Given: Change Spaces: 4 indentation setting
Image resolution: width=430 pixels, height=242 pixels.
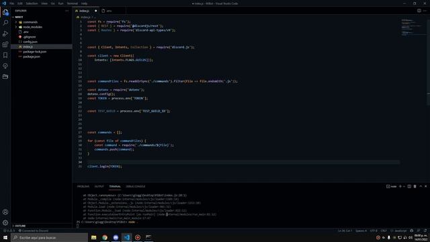Looking at the screenshot, I should [x=361, y=231].
